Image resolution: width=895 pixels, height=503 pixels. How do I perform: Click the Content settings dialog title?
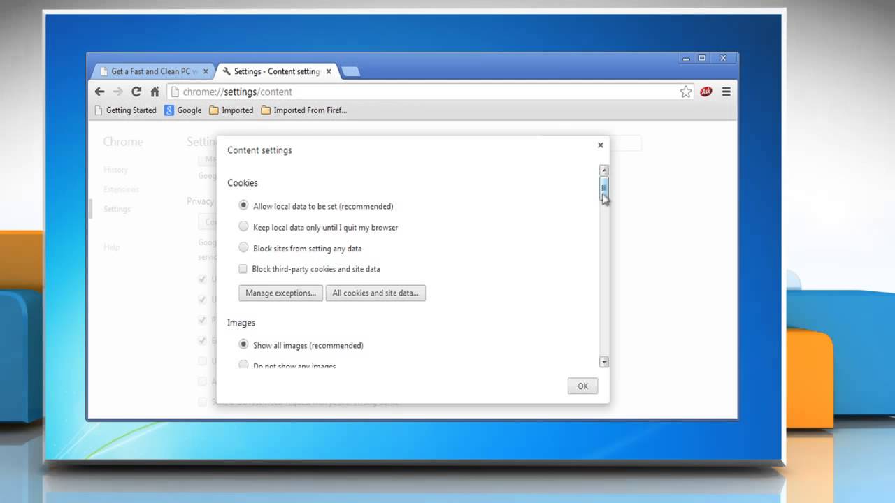259,150
